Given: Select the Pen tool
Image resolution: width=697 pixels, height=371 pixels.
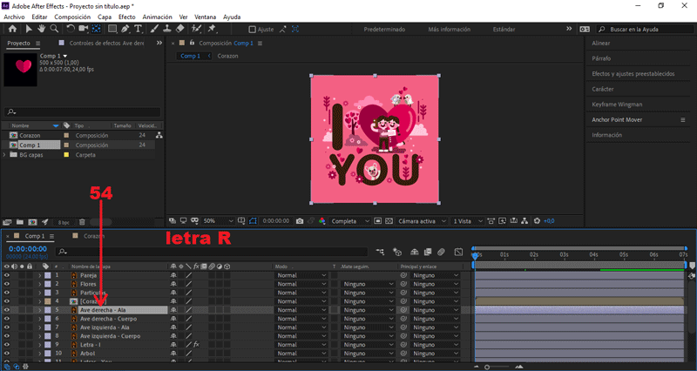Looking at the screenshot, I should (126, 29).
